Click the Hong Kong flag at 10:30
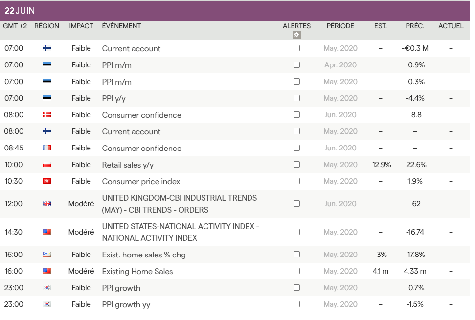 point(47,181)
